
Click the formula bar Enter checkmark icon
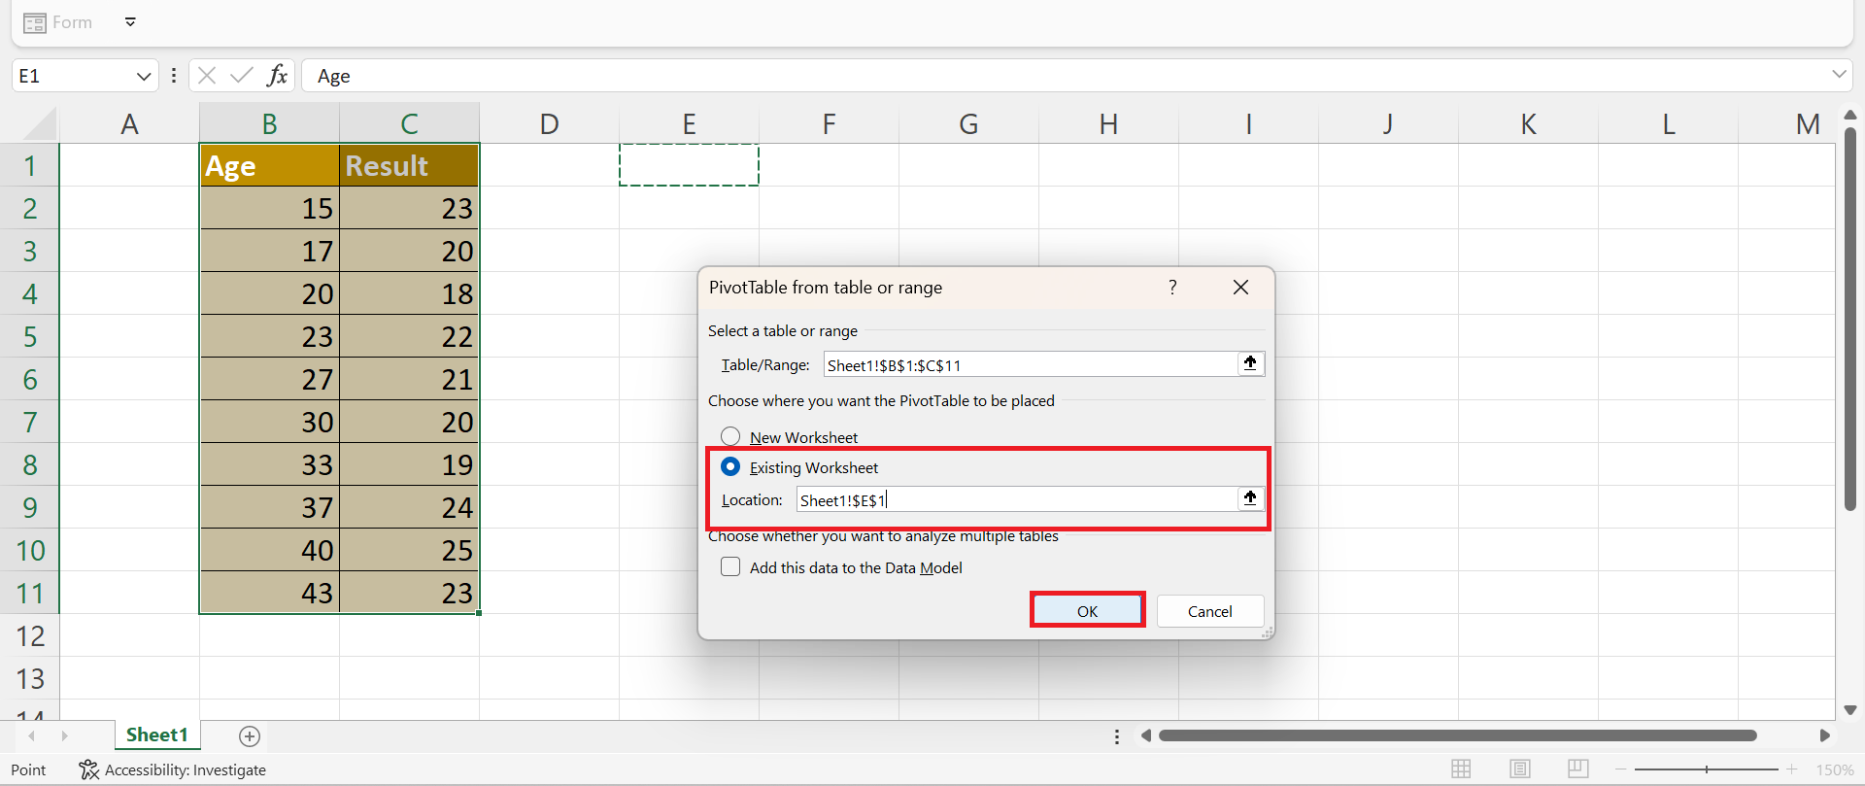tap(242, 76)
